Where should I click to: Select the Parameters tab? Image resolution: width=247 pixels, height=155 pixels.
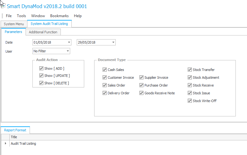(x=13, y=32)
